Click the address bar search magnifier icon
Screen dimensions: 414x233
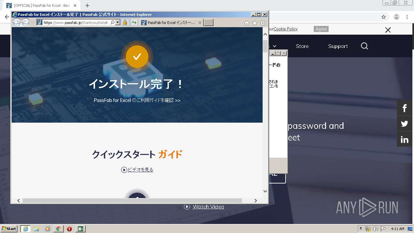pyautogui.click(x=113, y=23)
